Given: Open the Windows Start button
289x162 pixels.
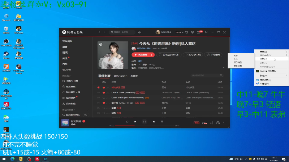Looking at the screenshot, I should [4, 159].
